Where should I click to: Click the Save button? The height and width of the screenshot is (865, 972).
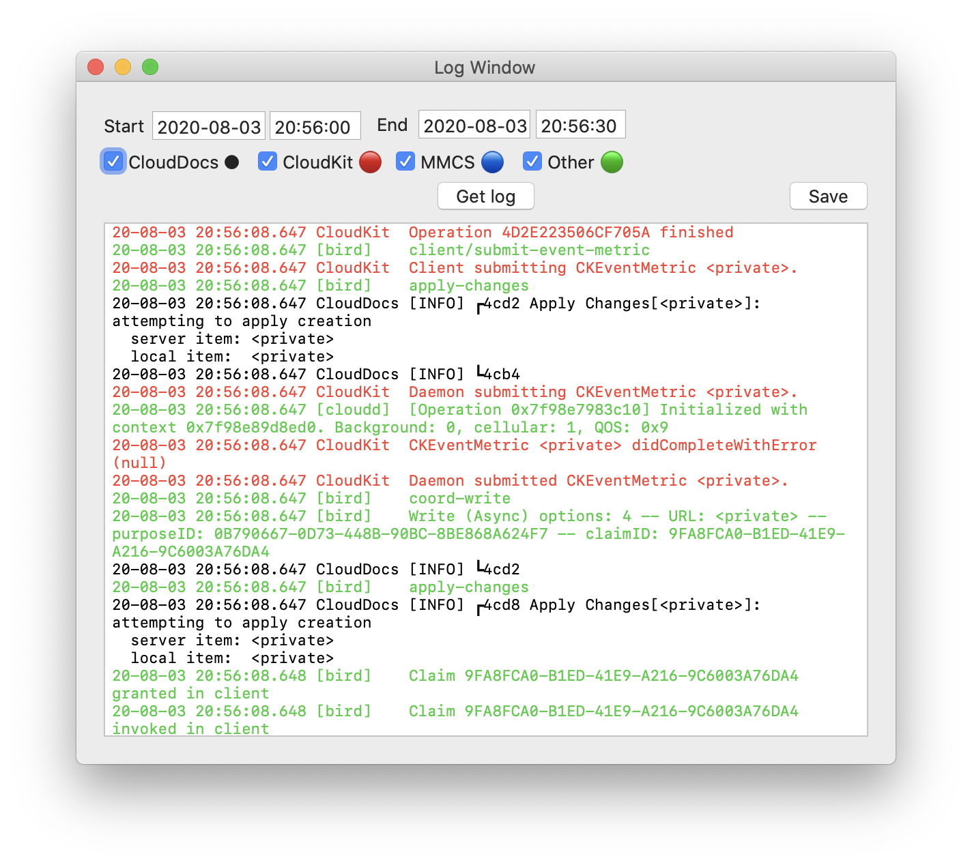(828, 196)
